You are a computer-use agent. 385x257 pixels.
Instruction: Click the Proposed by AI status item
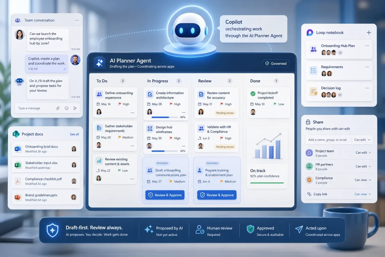[163, 231]
